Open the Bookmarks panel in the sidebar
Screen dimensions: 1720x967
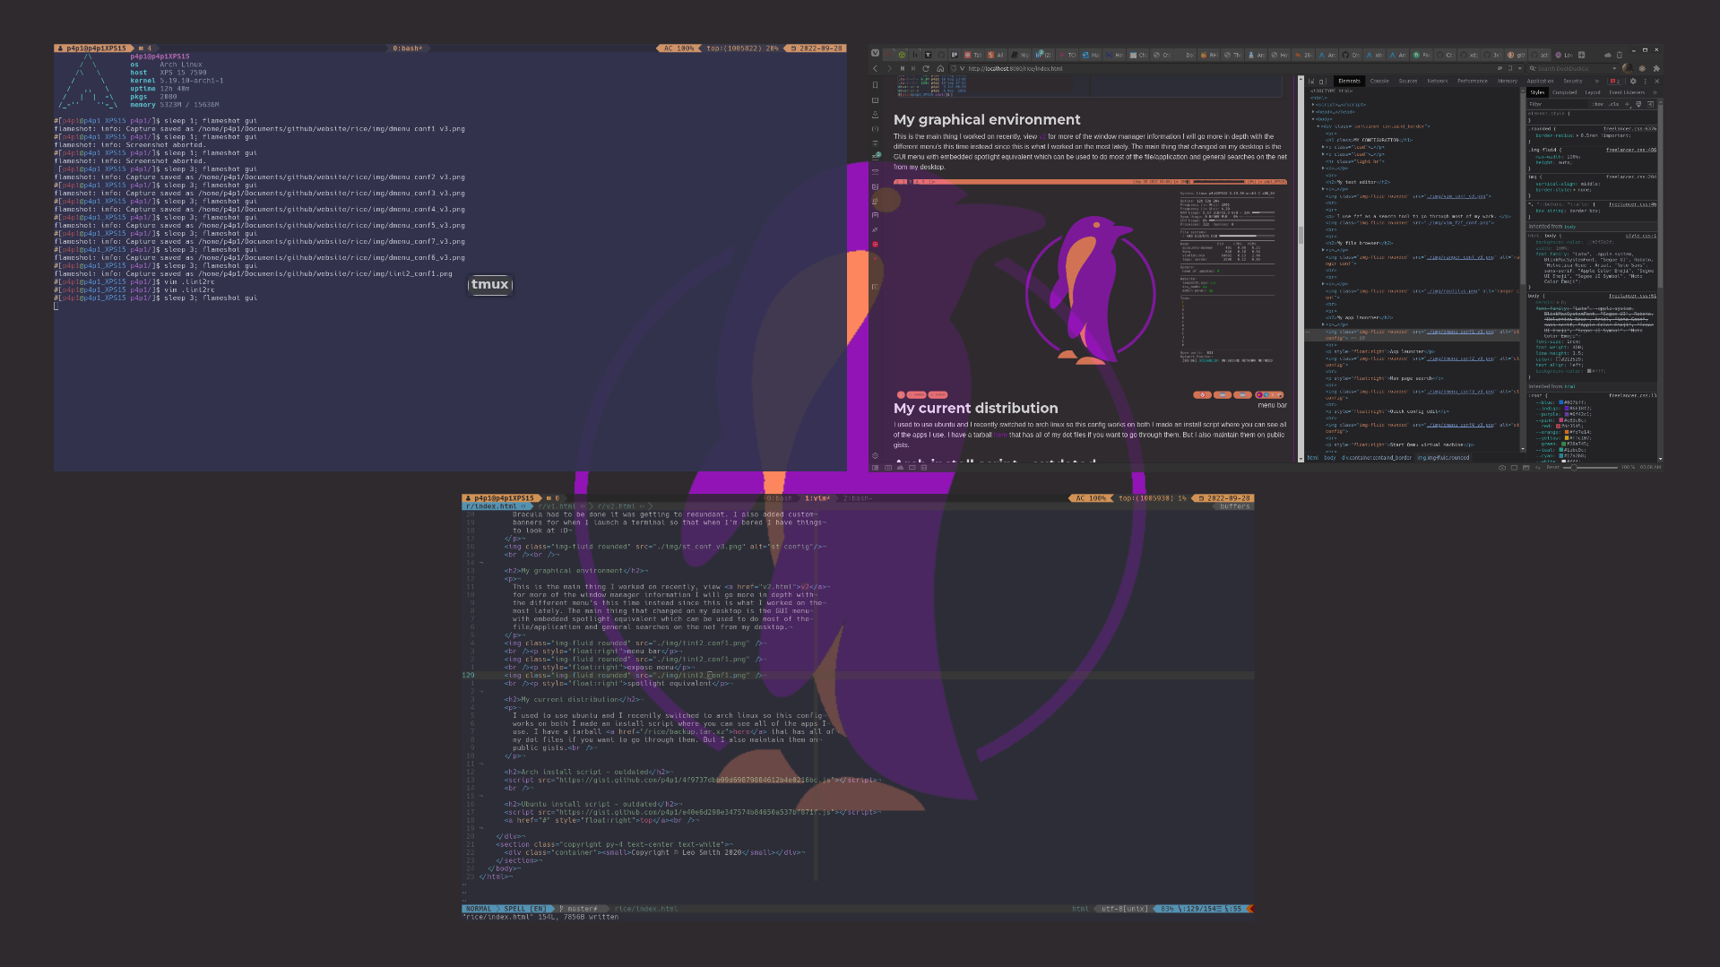(x=875, y=85)
